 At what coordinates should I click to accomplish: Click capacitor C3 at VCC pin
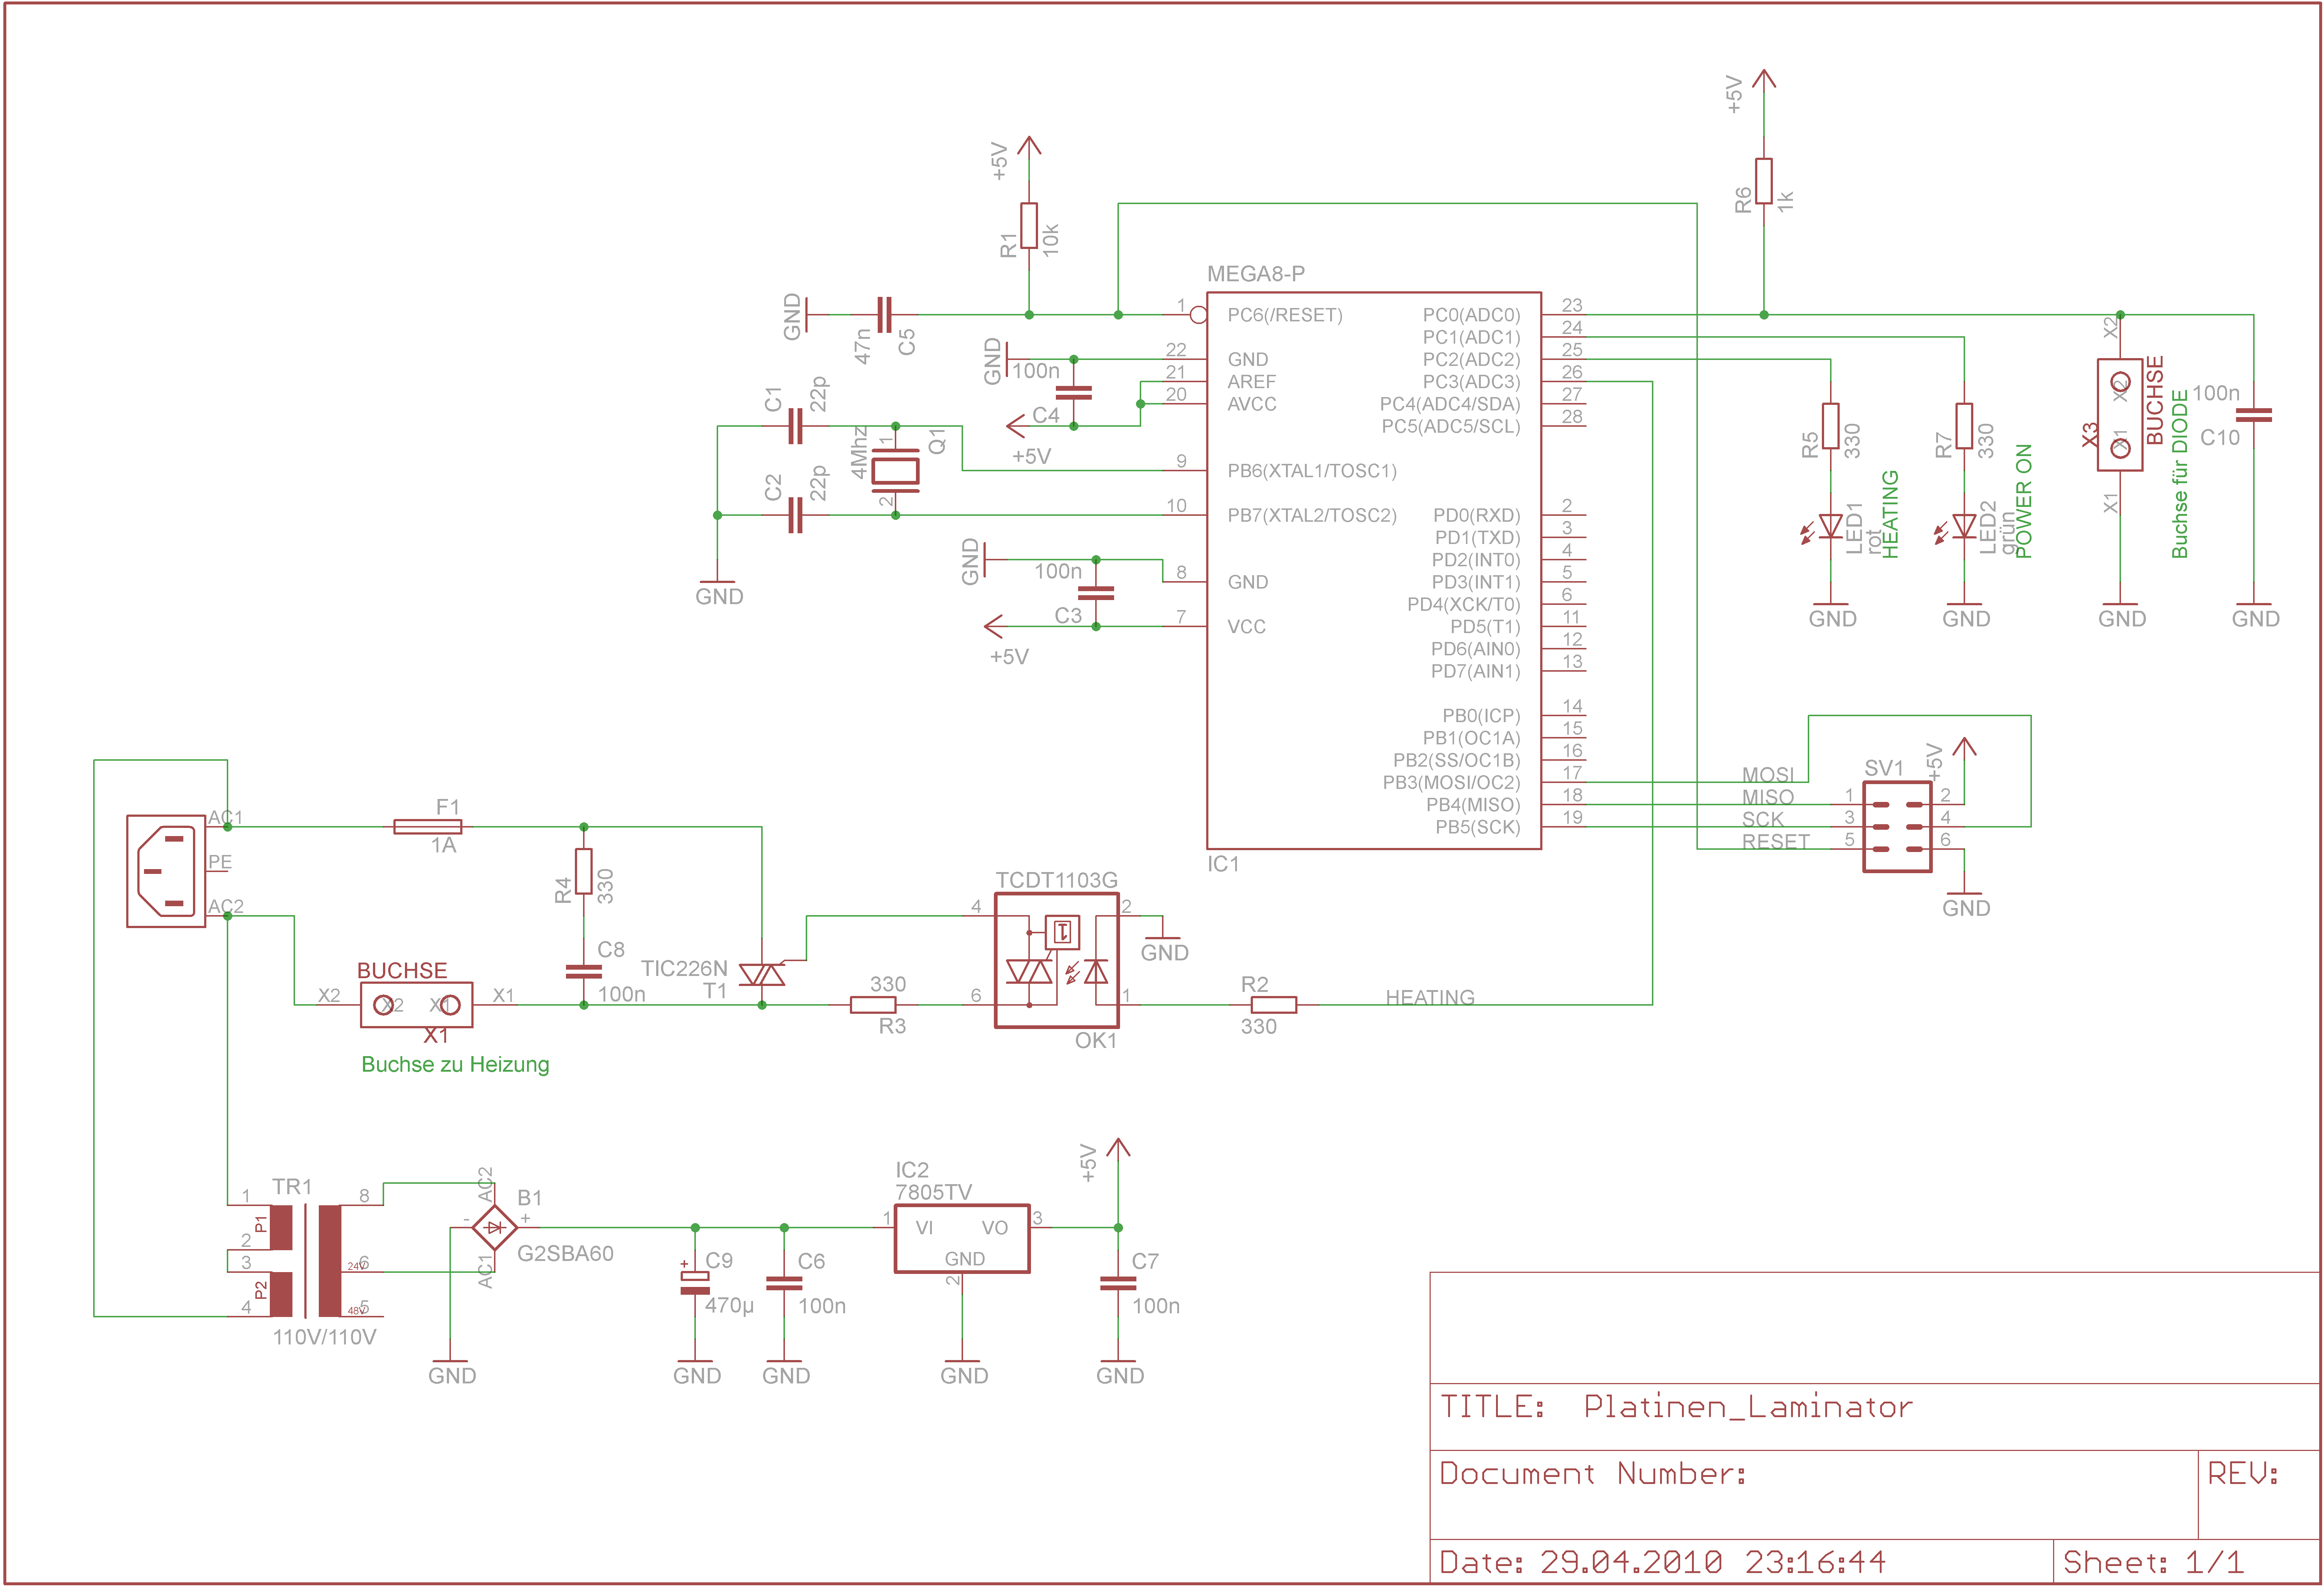coord(1096,593)
